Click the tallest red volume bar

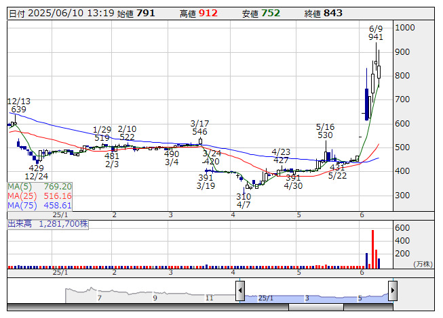372,249
